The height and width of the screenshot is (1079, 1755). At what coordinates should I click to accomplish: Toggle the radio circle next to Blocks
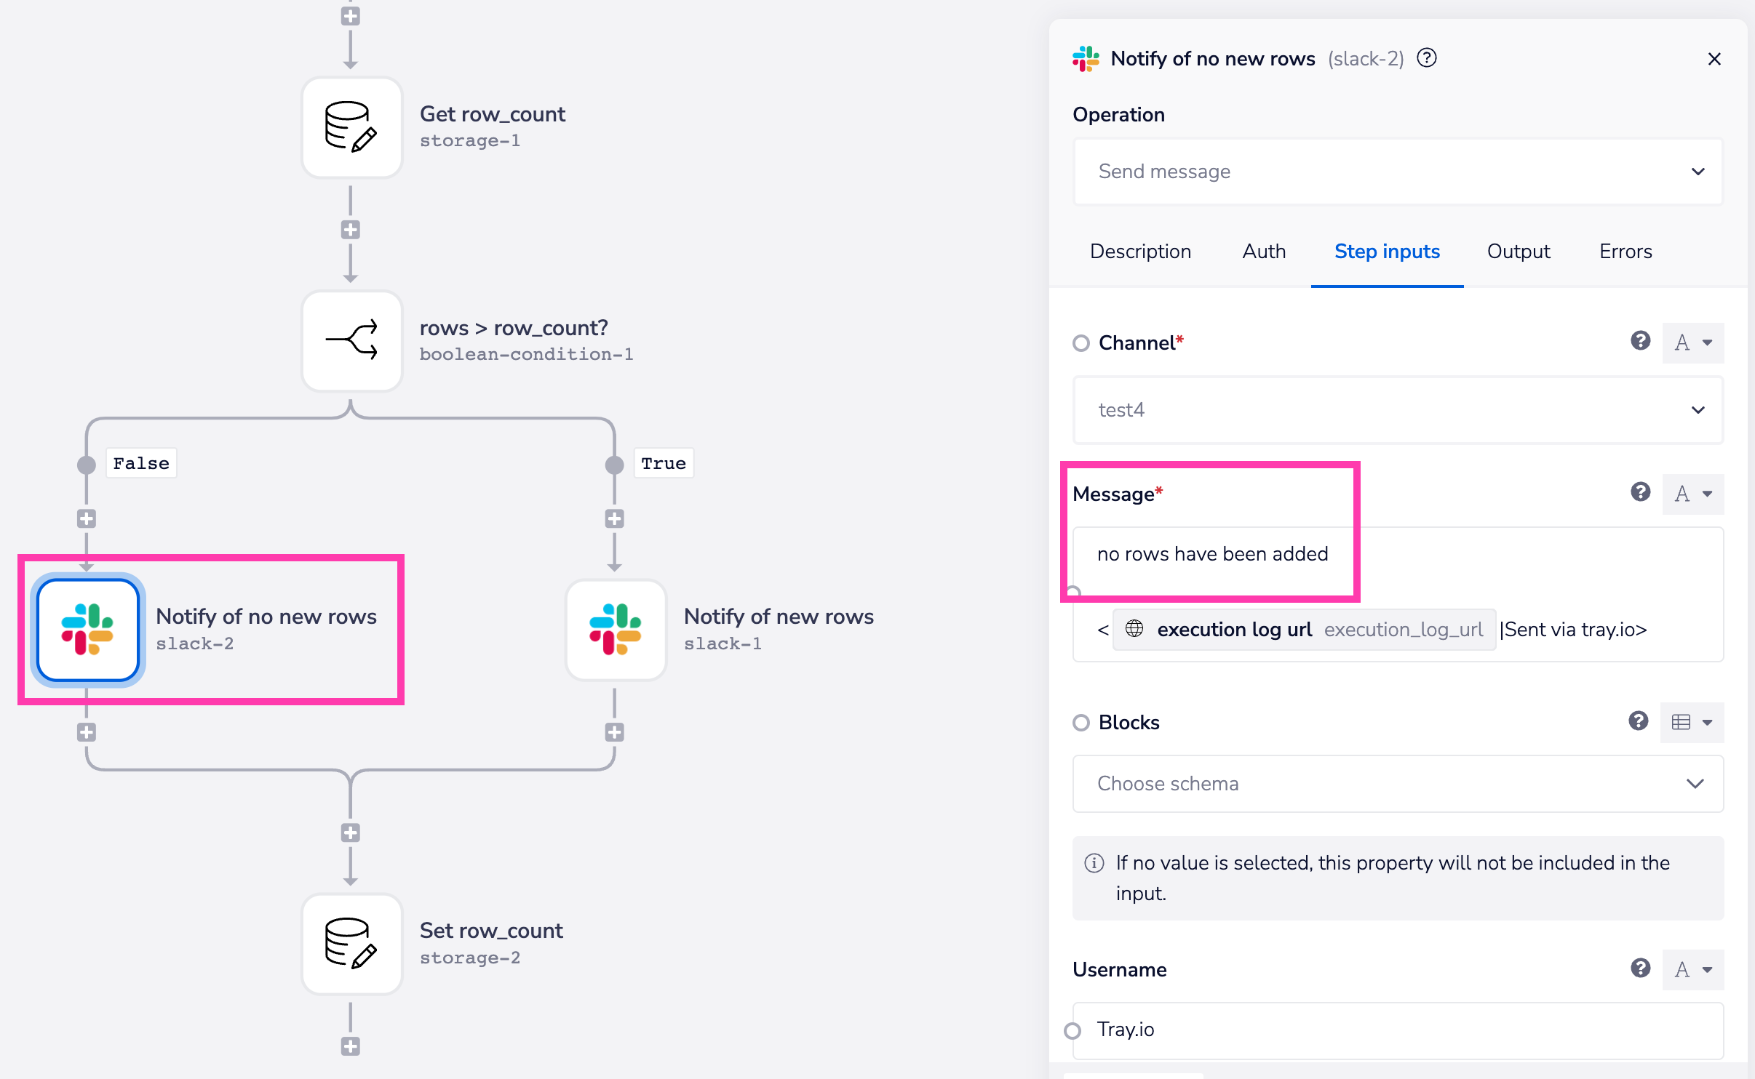(1081, 722)
